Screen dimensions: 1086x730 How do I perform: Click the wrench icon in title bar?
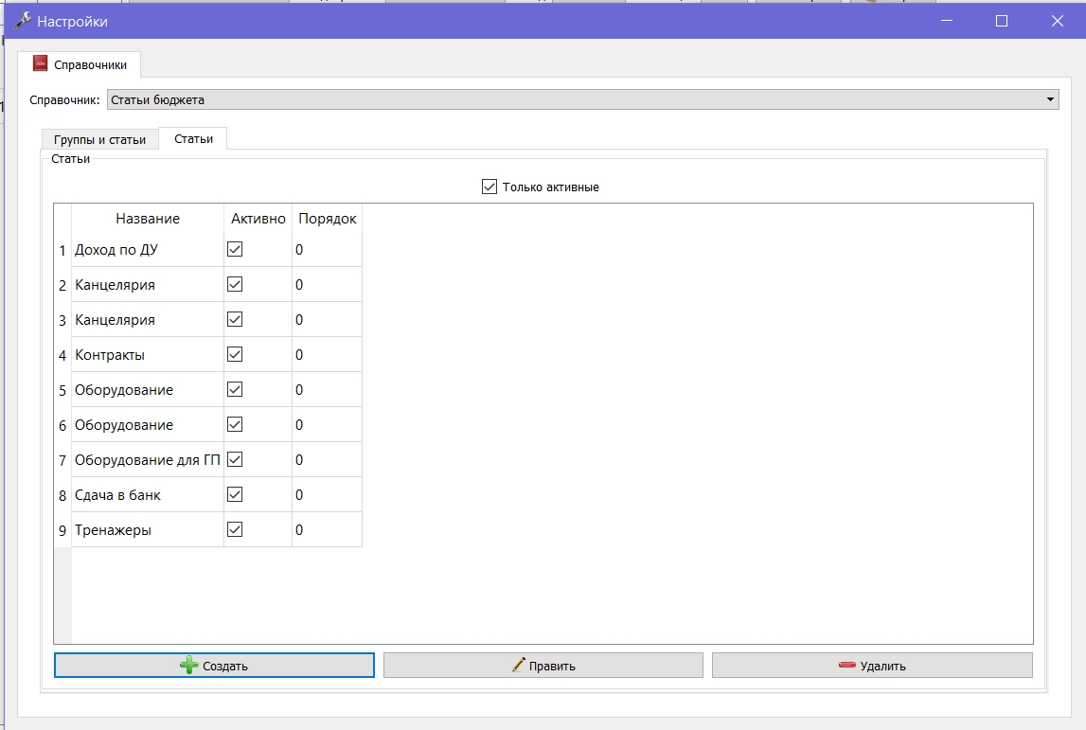[x=23, y=21]
